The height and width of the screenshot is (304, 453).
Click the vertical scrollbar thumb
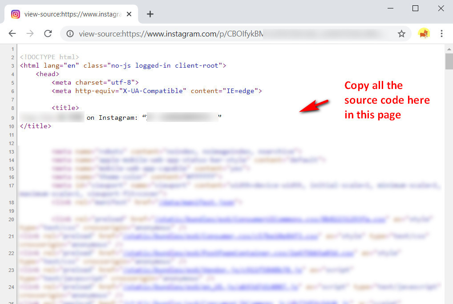coord(449,61)
